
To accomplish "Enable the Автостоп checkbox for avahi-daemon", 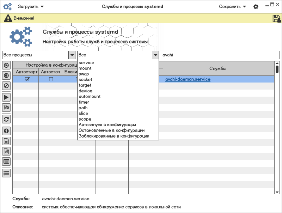I will pos(51,79).
